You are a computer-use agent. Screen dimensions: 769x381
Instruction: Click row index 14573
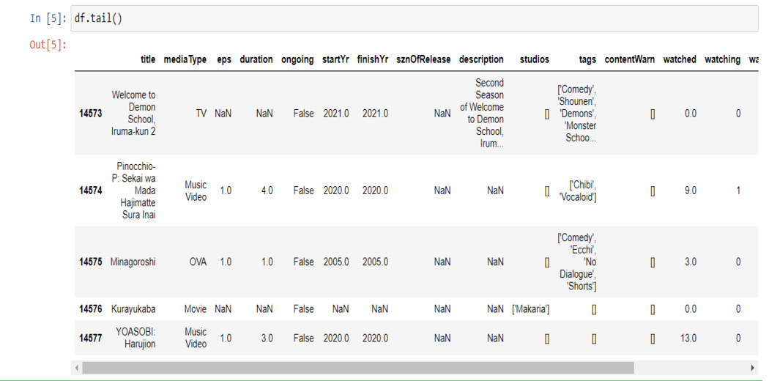click(x=91, y=114)
